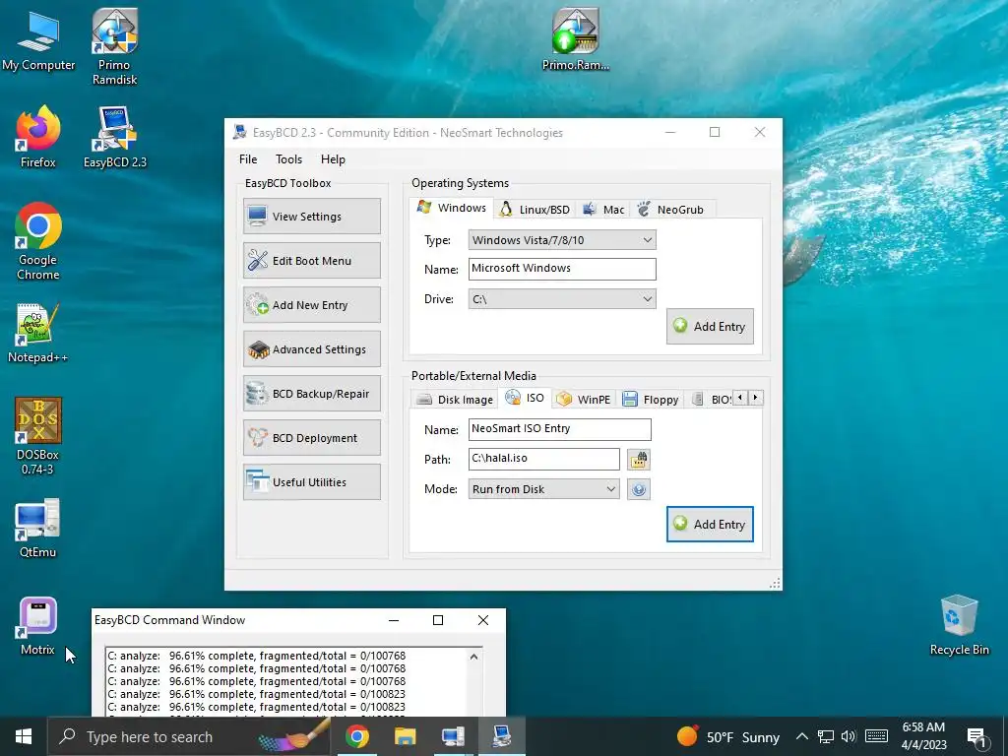The width and height of the screenshot is (1008, 756).
Task: Switch to the Windows OS tab
Action: tap(451, 208)
